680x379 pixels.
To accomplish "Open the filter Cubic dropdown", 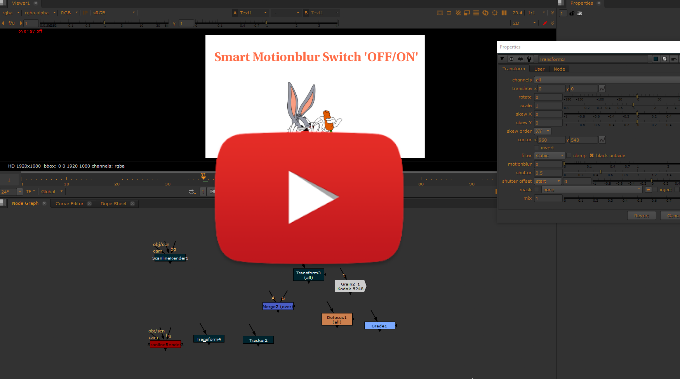I will click(549, 156).
